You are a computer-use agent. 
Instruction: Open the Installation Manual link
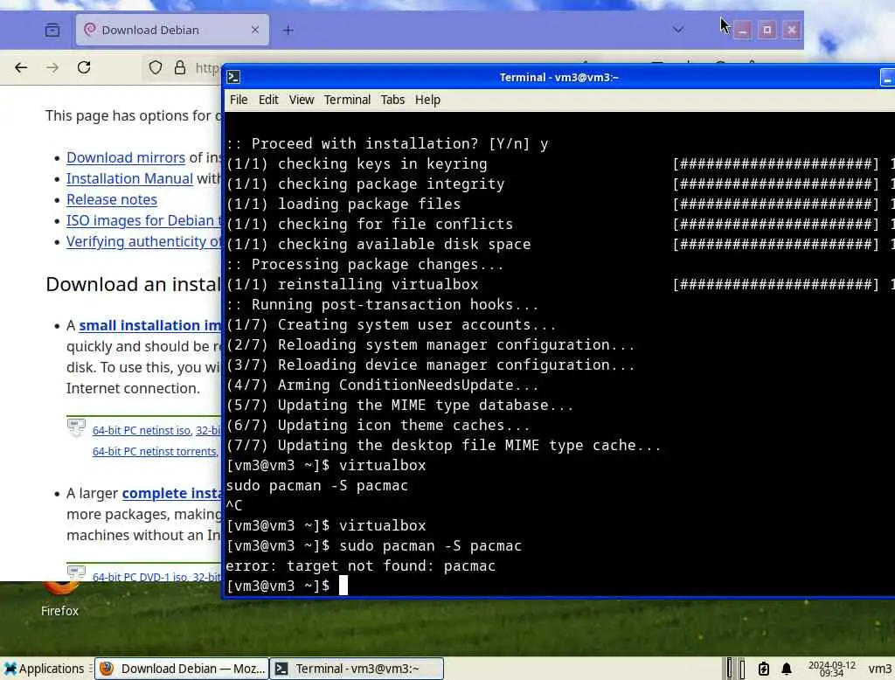(x=129, y=178)
